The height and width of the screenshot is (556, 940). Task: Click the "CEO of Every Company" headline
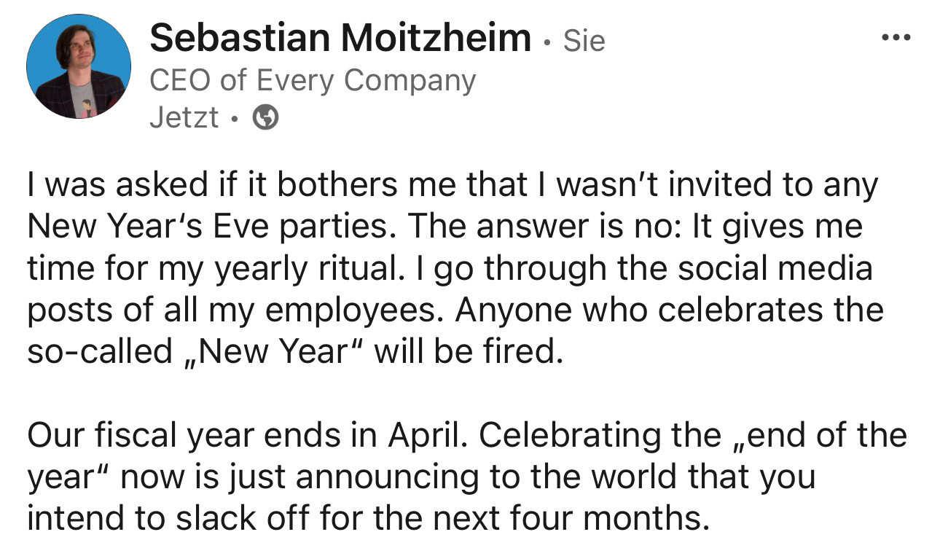[312, 80]
